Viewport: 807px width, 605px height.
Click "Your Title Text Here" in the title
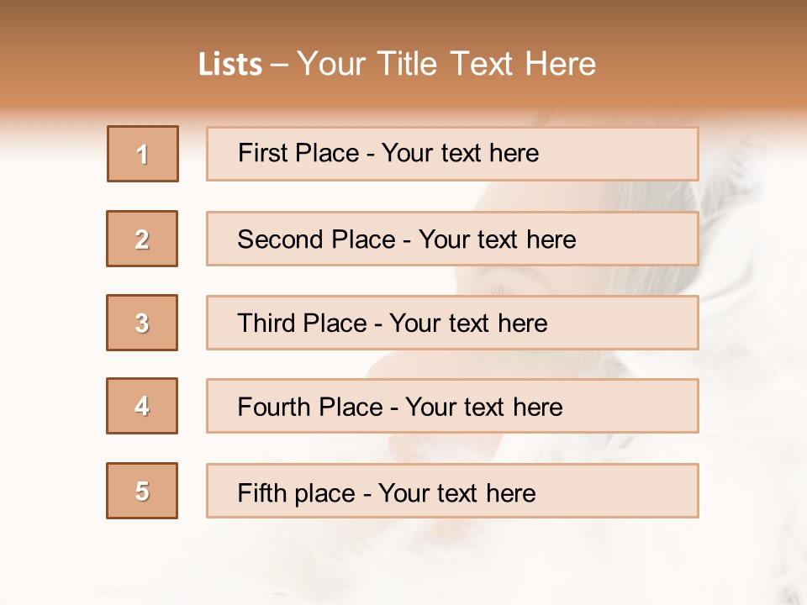point(446,65)
